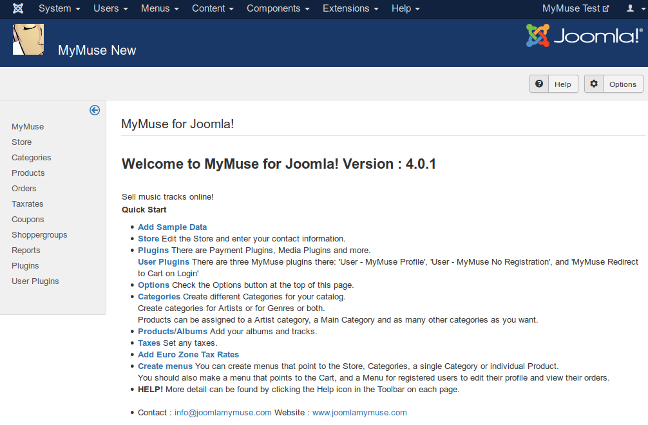Click the Joomla logo icon in top-left corner
Screen dimensions: 648x425
(17, 9)
